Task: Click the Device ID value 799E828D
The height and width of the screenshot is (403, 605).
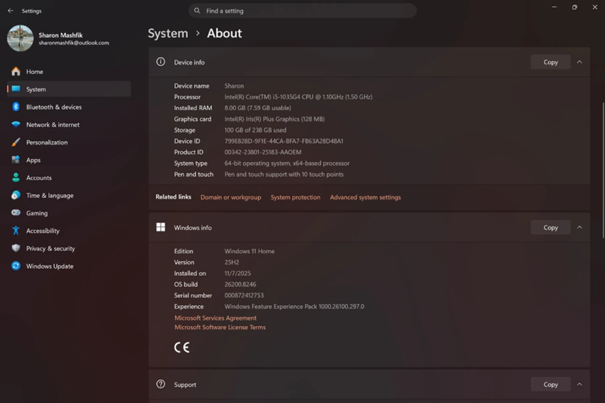Action: click(x=284, y=141)
